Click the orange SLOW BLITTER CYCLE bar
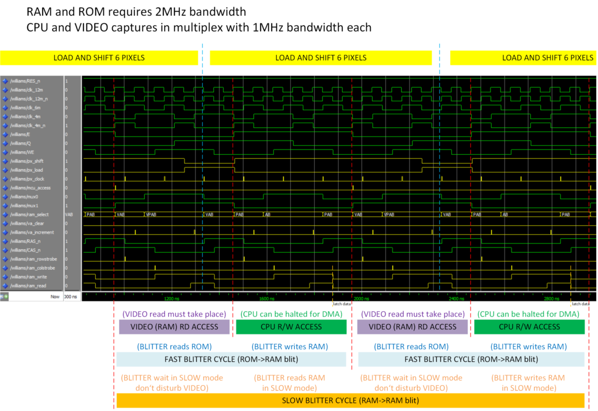598x411 pixels. (x=350, y=400)
